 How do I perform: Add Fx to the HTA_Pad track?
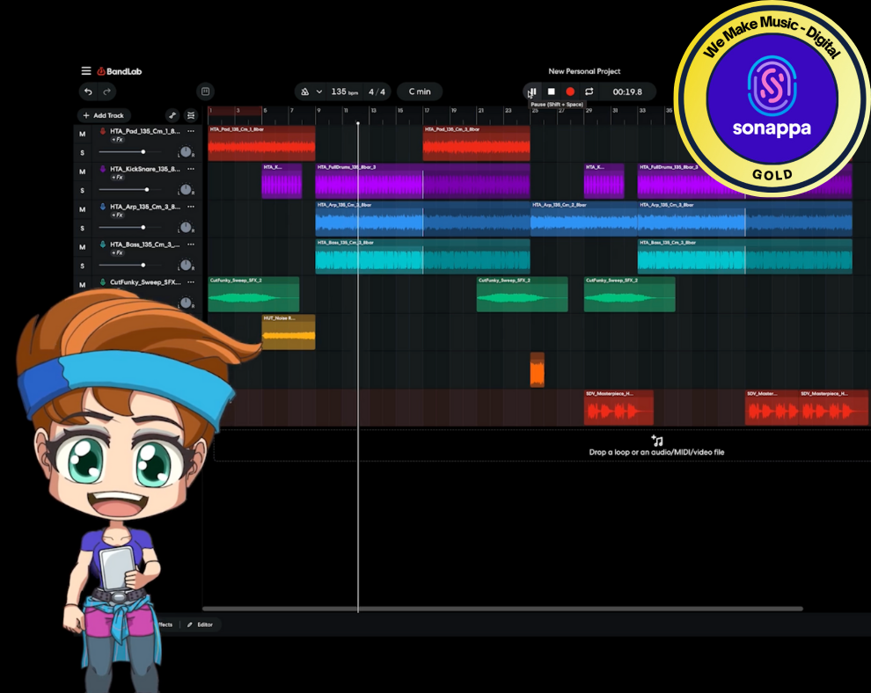[x=117, y=139]
